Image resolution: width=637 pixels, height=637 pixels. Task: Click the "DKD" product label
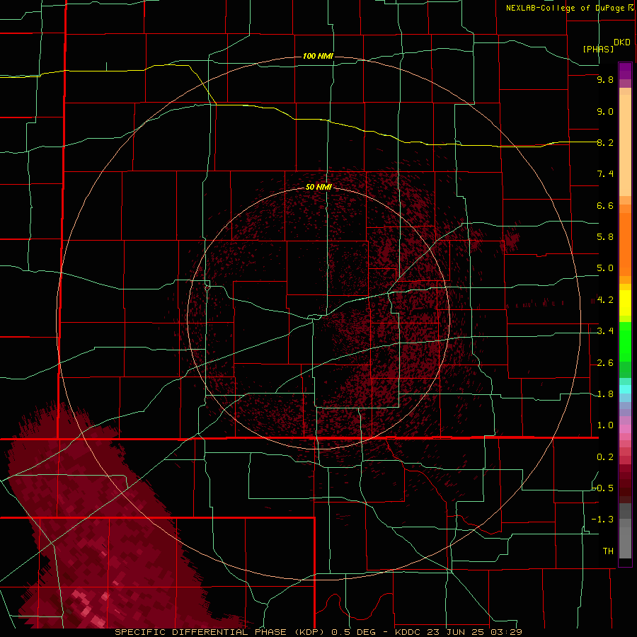[x=622, y=42]
